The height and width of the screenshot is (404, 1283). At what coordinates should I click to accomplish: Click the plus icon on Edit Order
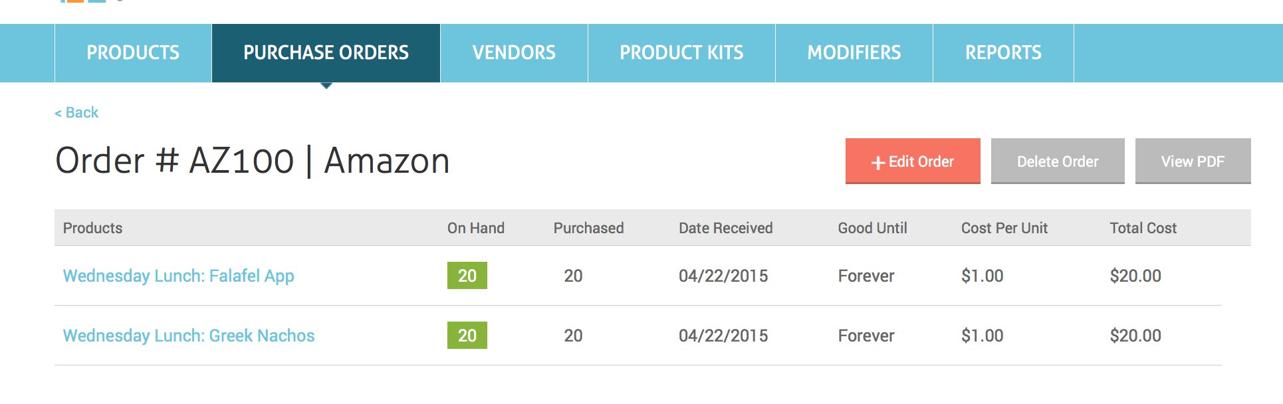(877, 163)
